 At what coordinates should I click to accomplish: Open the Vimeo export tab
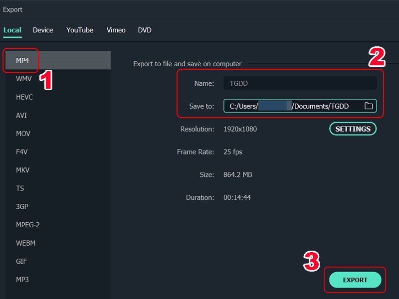tap(116, 30)
